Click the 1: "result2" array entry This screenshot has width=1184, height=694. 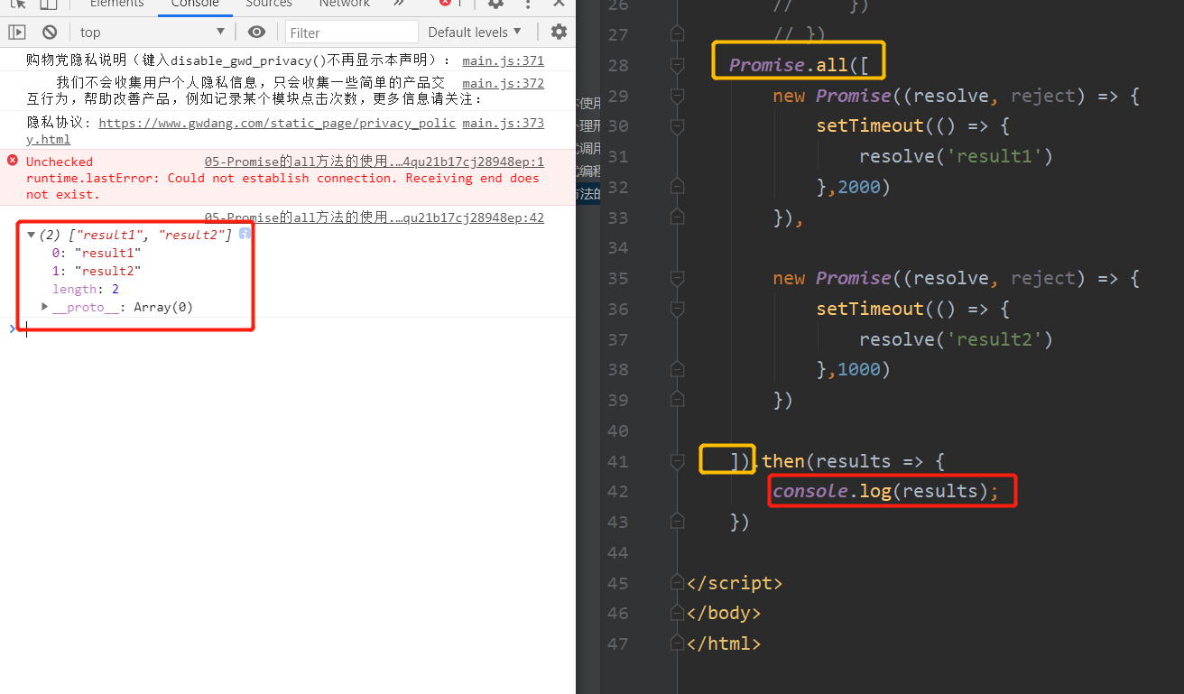point(97,271)
